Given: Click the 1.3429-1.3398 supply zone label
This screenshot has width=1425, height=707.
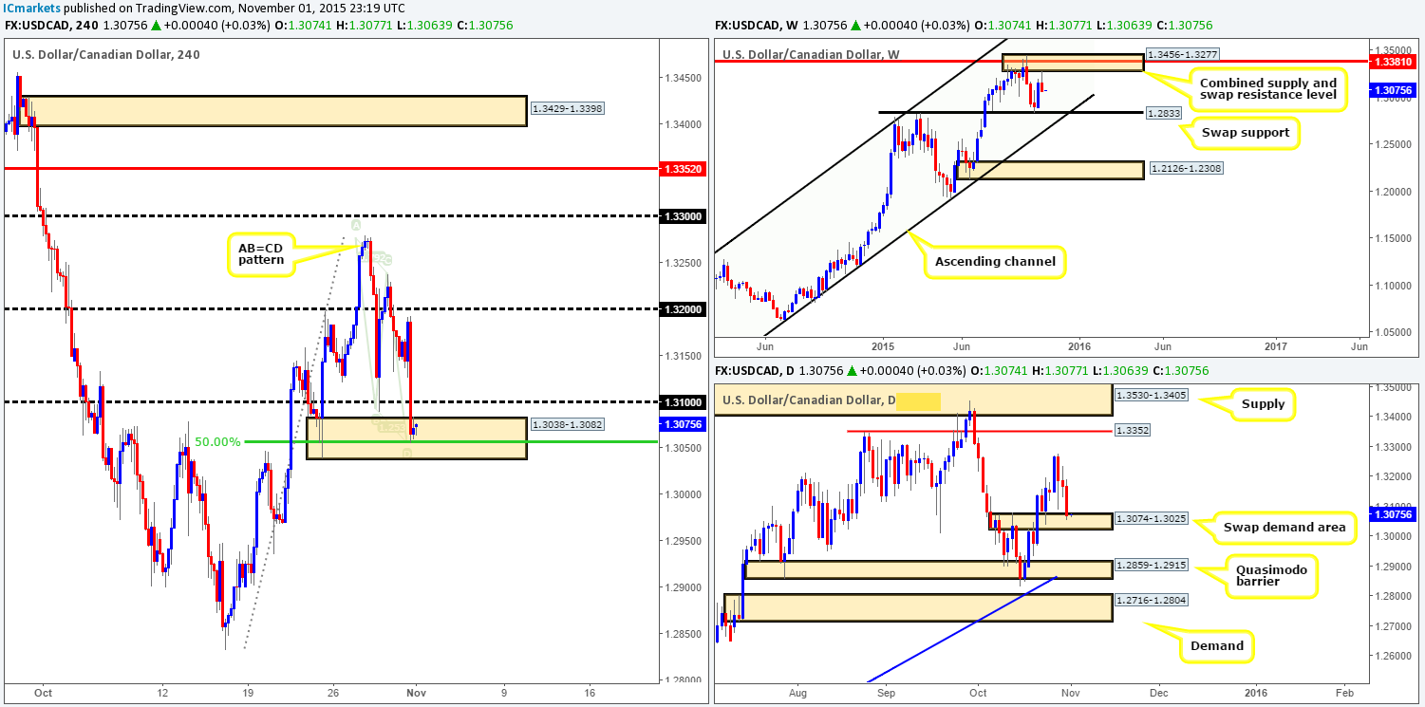Looking at the screenshot, I should [566, 108].
